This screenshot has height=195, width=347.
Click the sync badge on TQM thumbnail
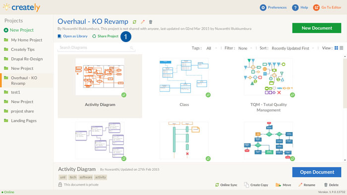[x=292, y=95]
